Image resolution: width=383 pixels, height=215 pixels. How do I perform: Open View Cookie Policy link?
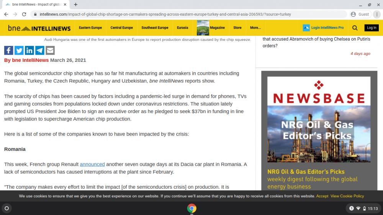(347, 196)
